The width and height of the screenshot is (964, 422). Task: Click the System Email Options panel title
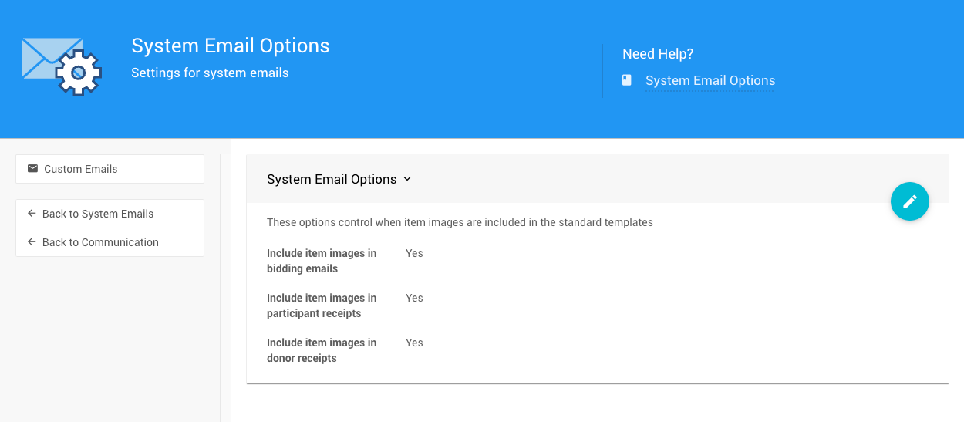coord(332,179)
